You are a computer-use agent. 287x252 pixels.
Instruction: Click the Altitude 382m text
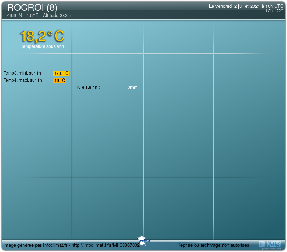[x=57, y=16]
